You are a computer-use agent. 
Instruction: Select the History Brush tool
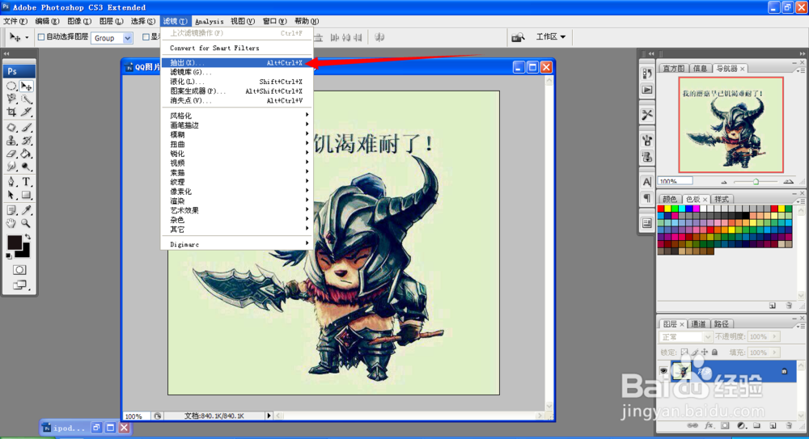pyautogui.click(x=27, y=141)
